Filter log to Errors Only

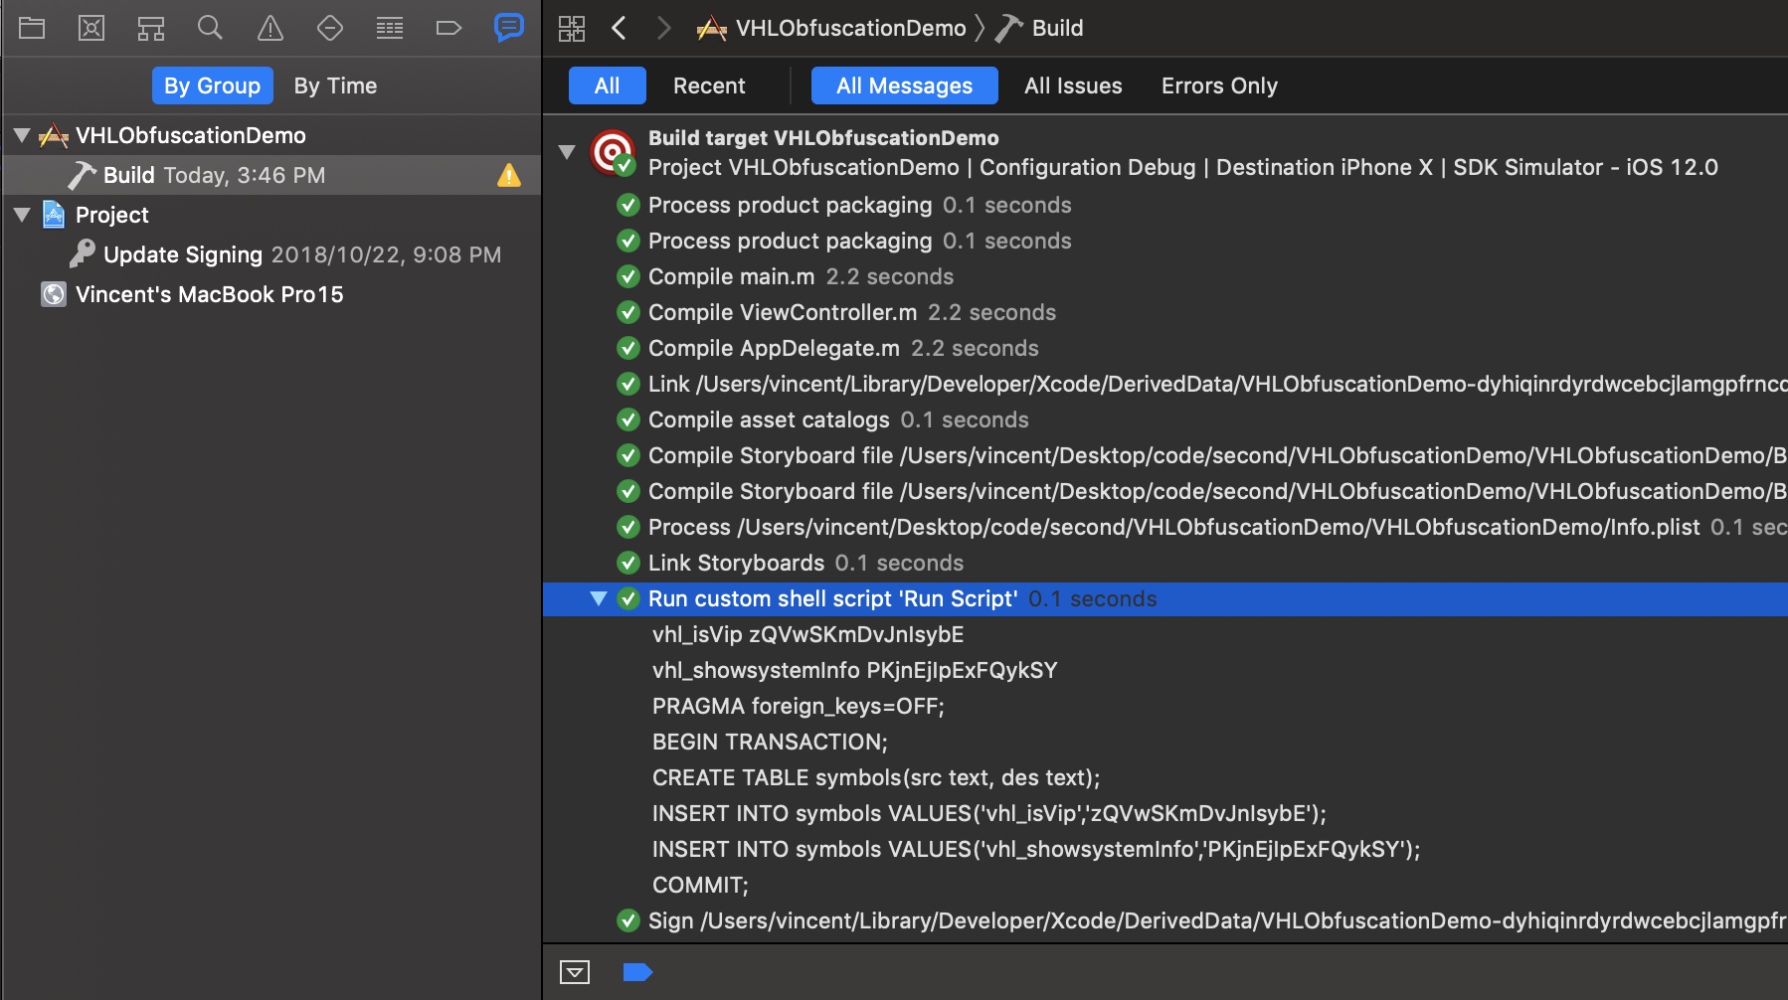click(x=1219, y=85)
